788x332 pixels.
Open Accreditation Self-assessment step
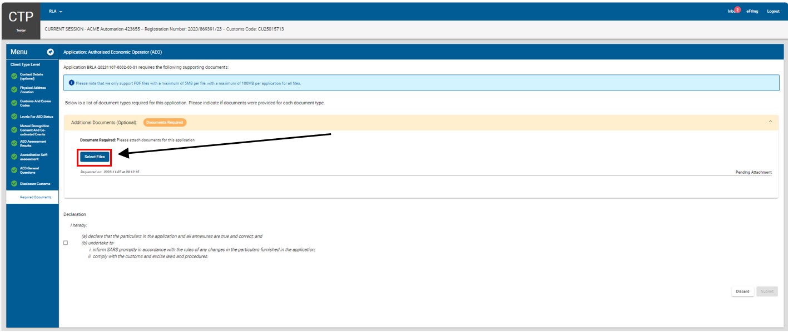pyautogui.click(x=34, y=157)
